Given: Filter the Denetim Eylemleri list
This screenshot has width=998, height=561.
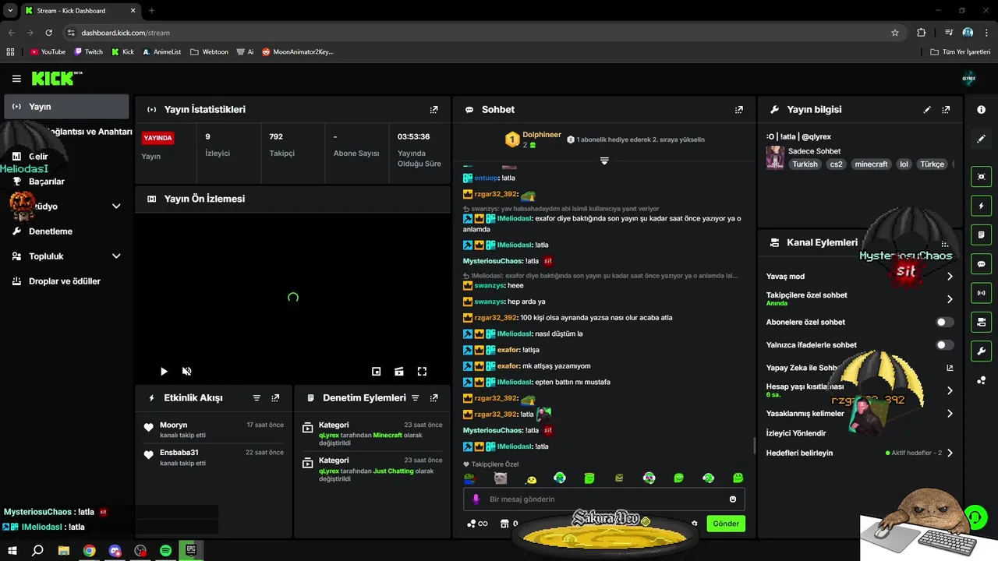Looking at the screenshot, I should (x=416, y=398).
